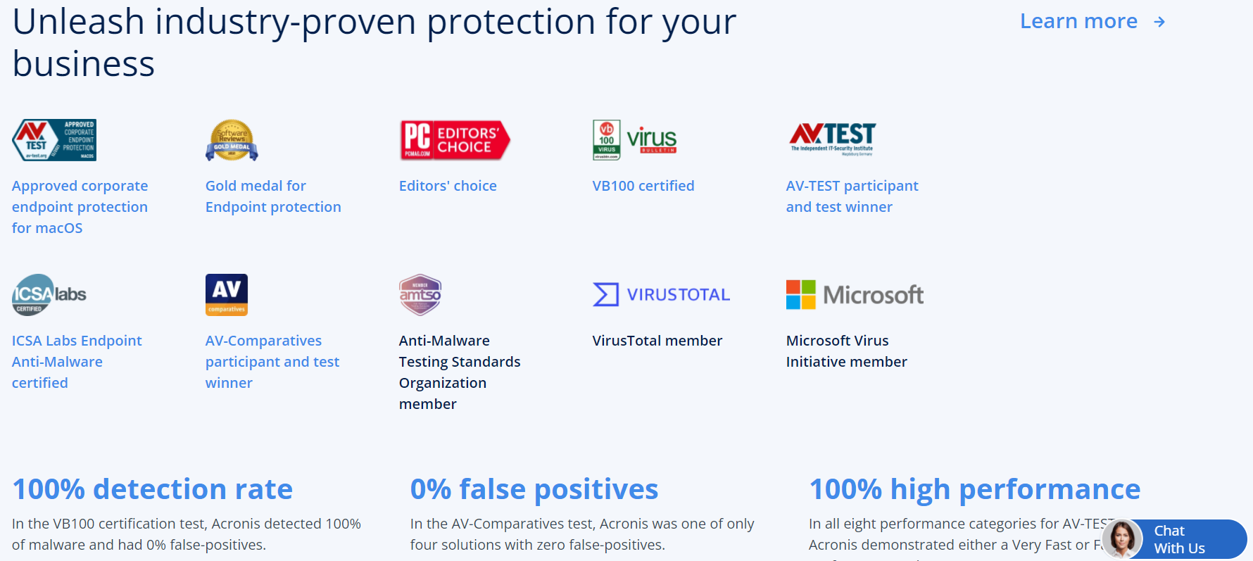
Task: Click the PC Editors' Choice logo
Action: pos(454,140)
